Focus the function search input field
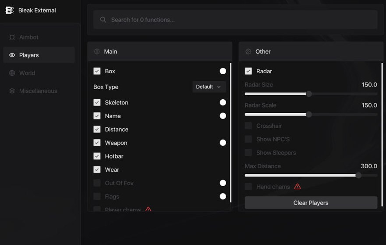386x245 pixels. point(241,20)
